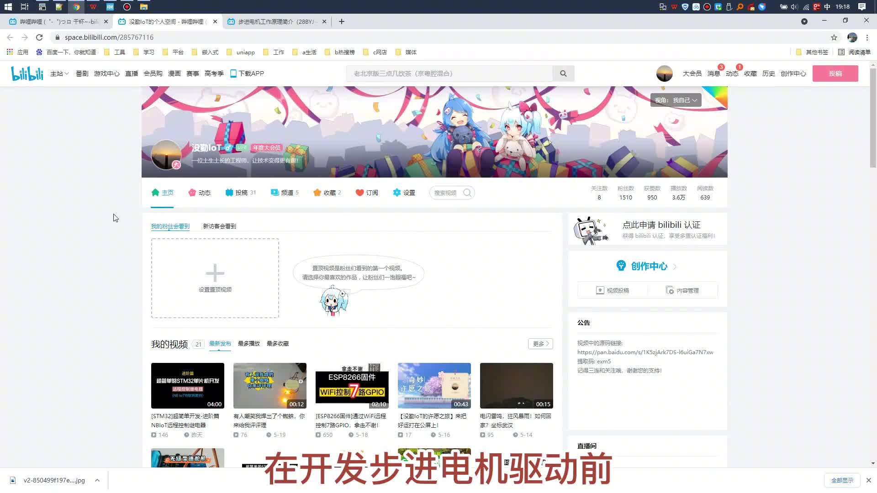
Task: Open the Windows notification center icon
Action: pyautogui.click(x=862, y=7)
